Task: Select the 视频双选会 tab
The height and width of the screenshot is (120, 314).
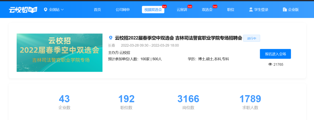Action: tap(153, 10)
